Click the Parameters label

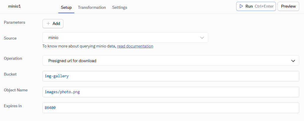(14, 23)
